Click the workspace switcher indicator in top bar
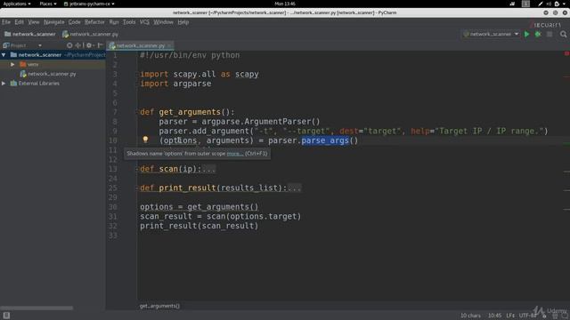 [x=525, y=4]
